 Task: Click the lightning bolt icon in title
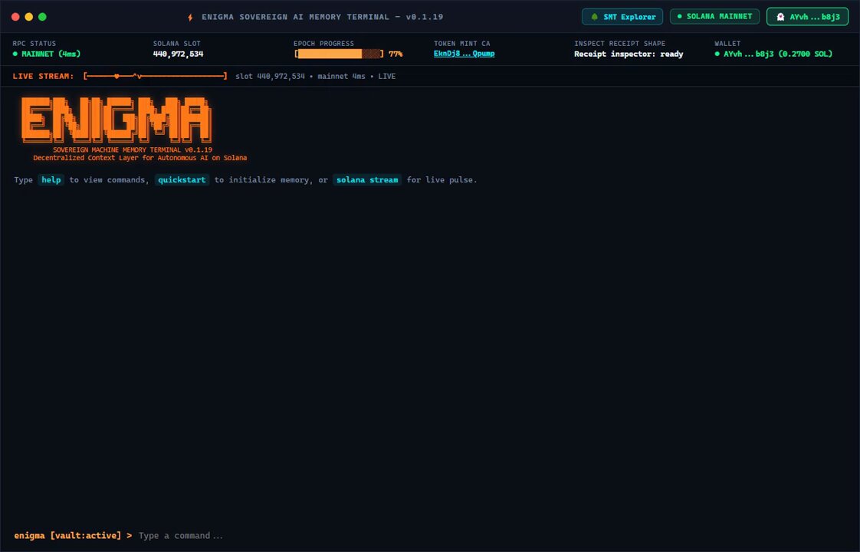190,18
